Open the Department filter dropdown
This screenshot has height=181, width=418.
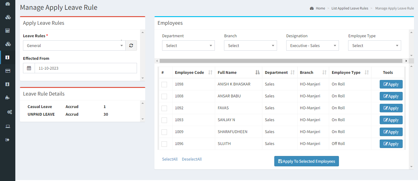pyautogui.click(x=188, y=45)
